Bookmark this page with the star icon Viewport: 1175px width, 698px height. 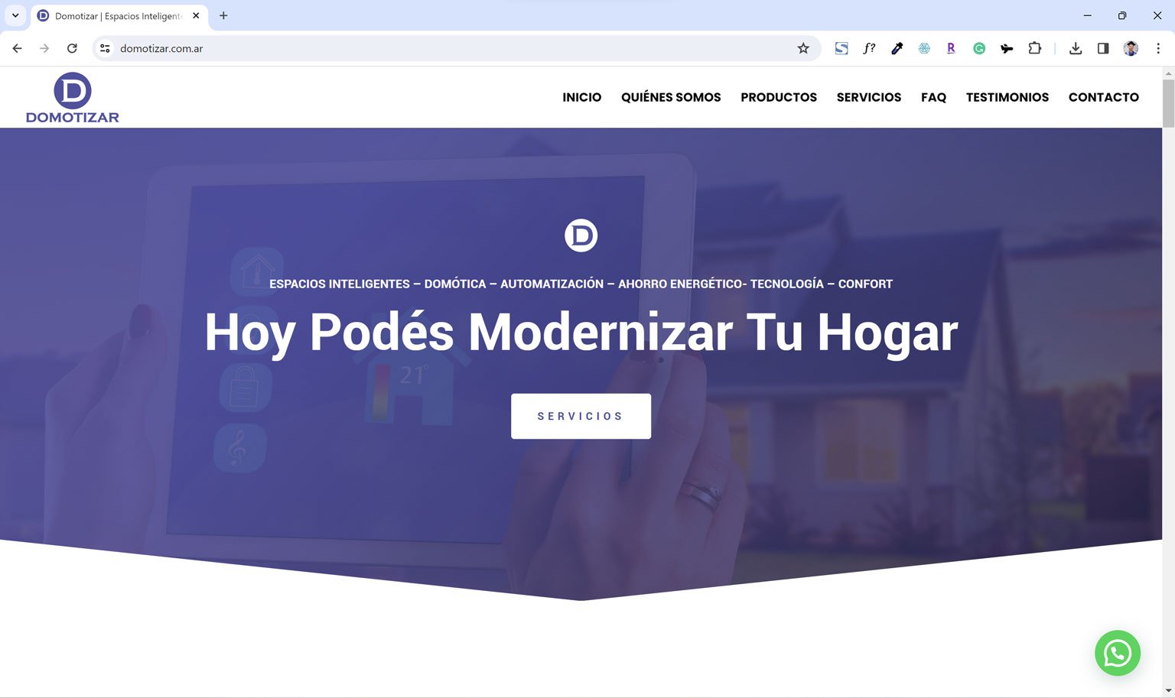tap(802, 48)
